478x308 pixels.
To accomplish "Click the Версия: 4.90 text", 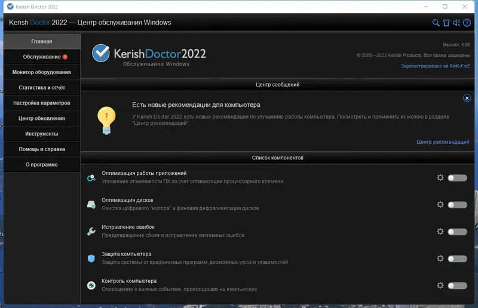I will [456, 45].
